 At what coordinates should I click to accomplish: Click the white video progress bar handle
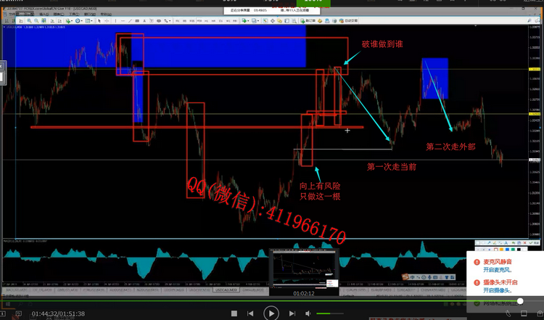(520, 300)
